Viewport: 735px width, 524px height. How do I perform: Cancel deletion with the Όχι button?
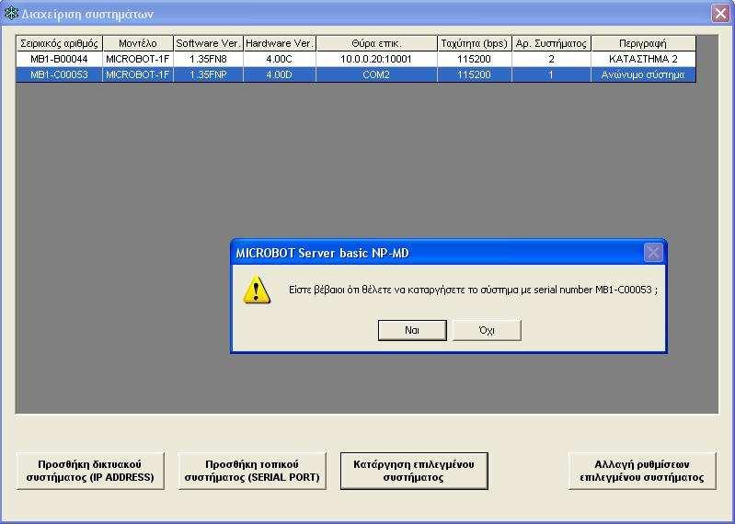point(487,330)
